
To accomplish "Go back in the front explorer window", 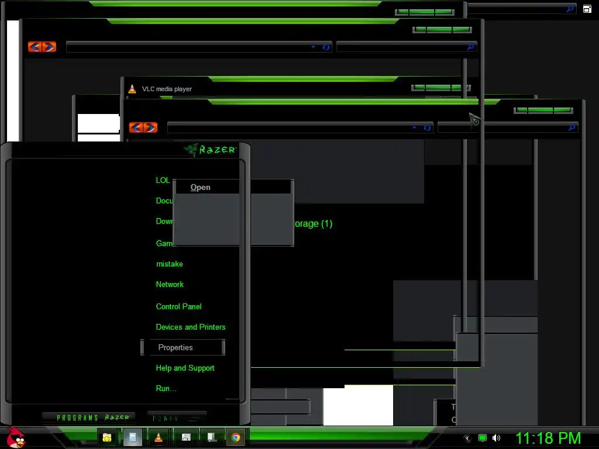I will 136,127.
